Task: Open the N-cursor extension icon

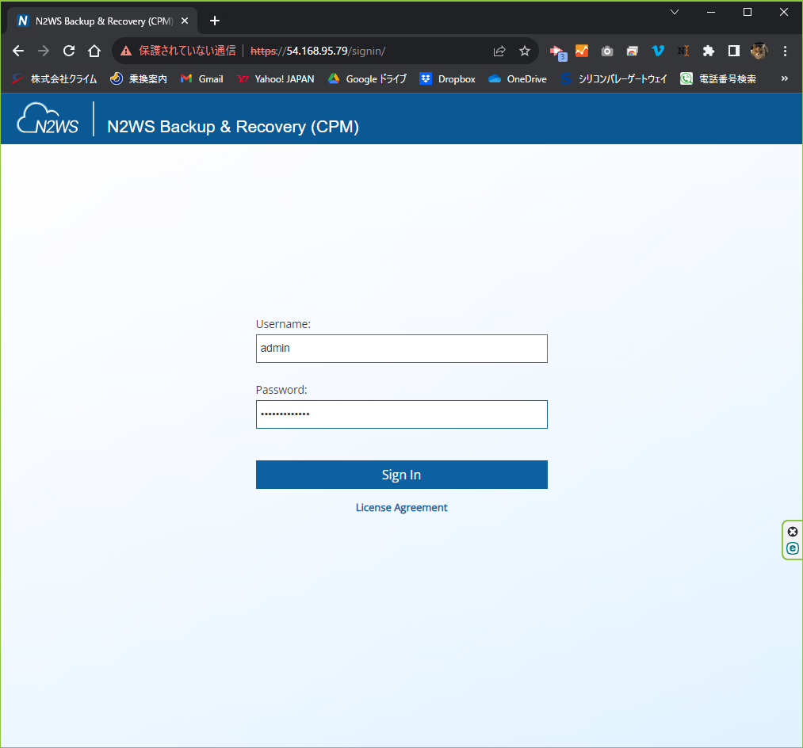Action: 683,51
